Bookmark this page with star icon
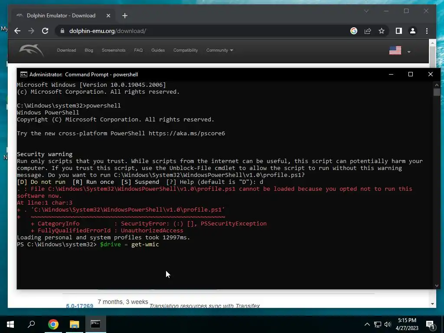 [x=382, y=31]
